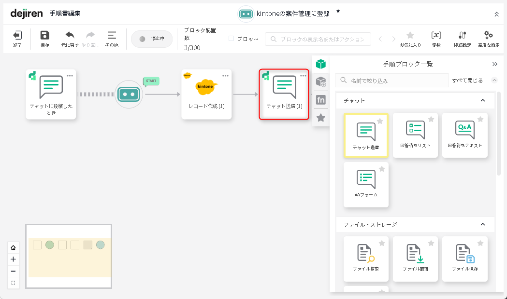Choose the VAフォーム block
Screen dimensions: 507x299
[x=366, y=185]
